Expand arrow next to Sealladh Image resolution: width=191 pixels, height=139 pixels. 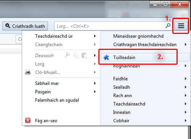point(186,87)
